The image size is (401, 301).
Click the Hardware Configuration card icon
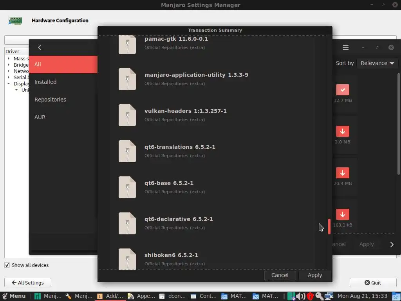coord(15,20)
